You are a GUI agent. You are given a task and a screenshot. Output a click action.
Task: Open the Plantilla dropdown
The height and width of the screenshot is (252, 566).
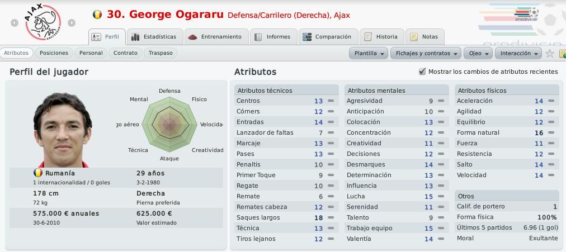coord(369,53)
